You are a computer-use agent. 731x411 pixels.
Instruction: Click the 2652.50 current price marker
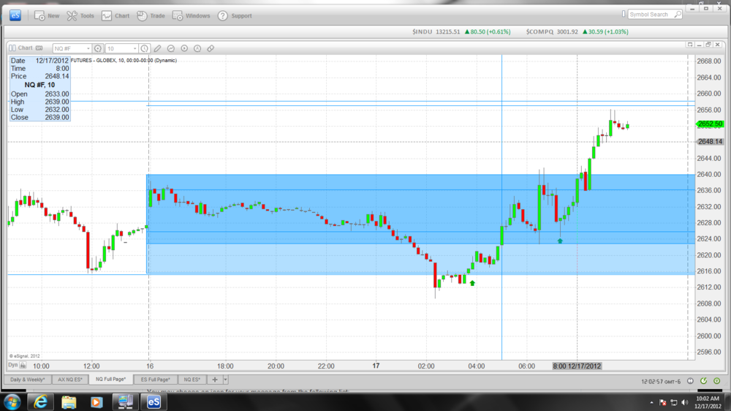point(710,124)
